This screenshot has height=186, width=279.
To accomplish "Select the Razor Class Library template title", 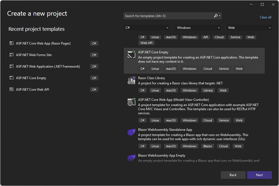I will [151, 78].
